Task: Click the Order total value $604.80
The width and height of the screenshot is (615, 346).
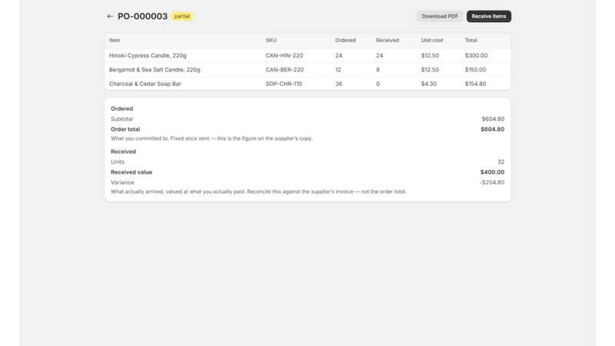Action: pos(493,129)
